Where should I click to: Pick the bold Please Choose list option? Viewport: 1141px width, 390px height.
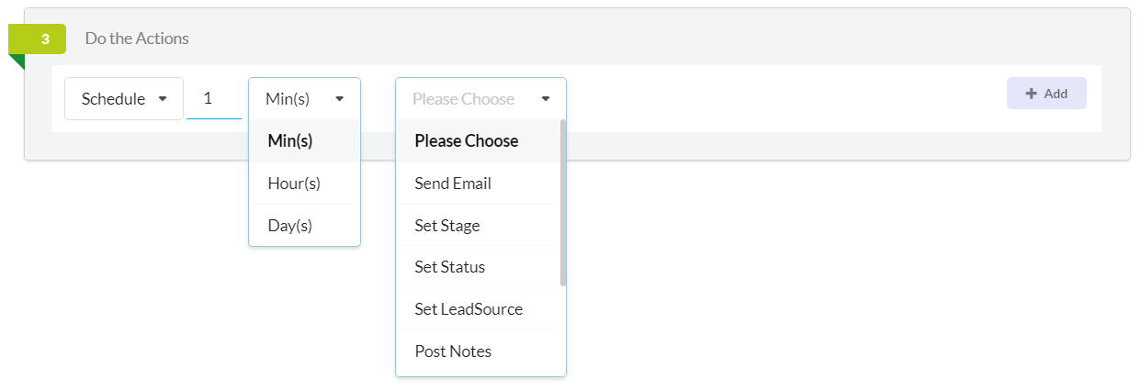pos(478,141)
